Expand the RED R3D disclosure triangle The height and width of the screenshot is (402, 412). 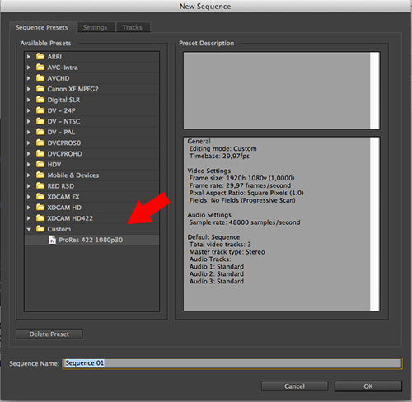pyautogui.click(x=29, y=186)
